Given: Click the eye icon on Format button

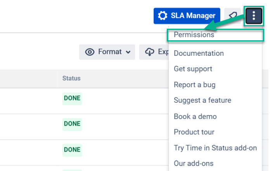Looking at the screenshot, I should pos(90,52).
